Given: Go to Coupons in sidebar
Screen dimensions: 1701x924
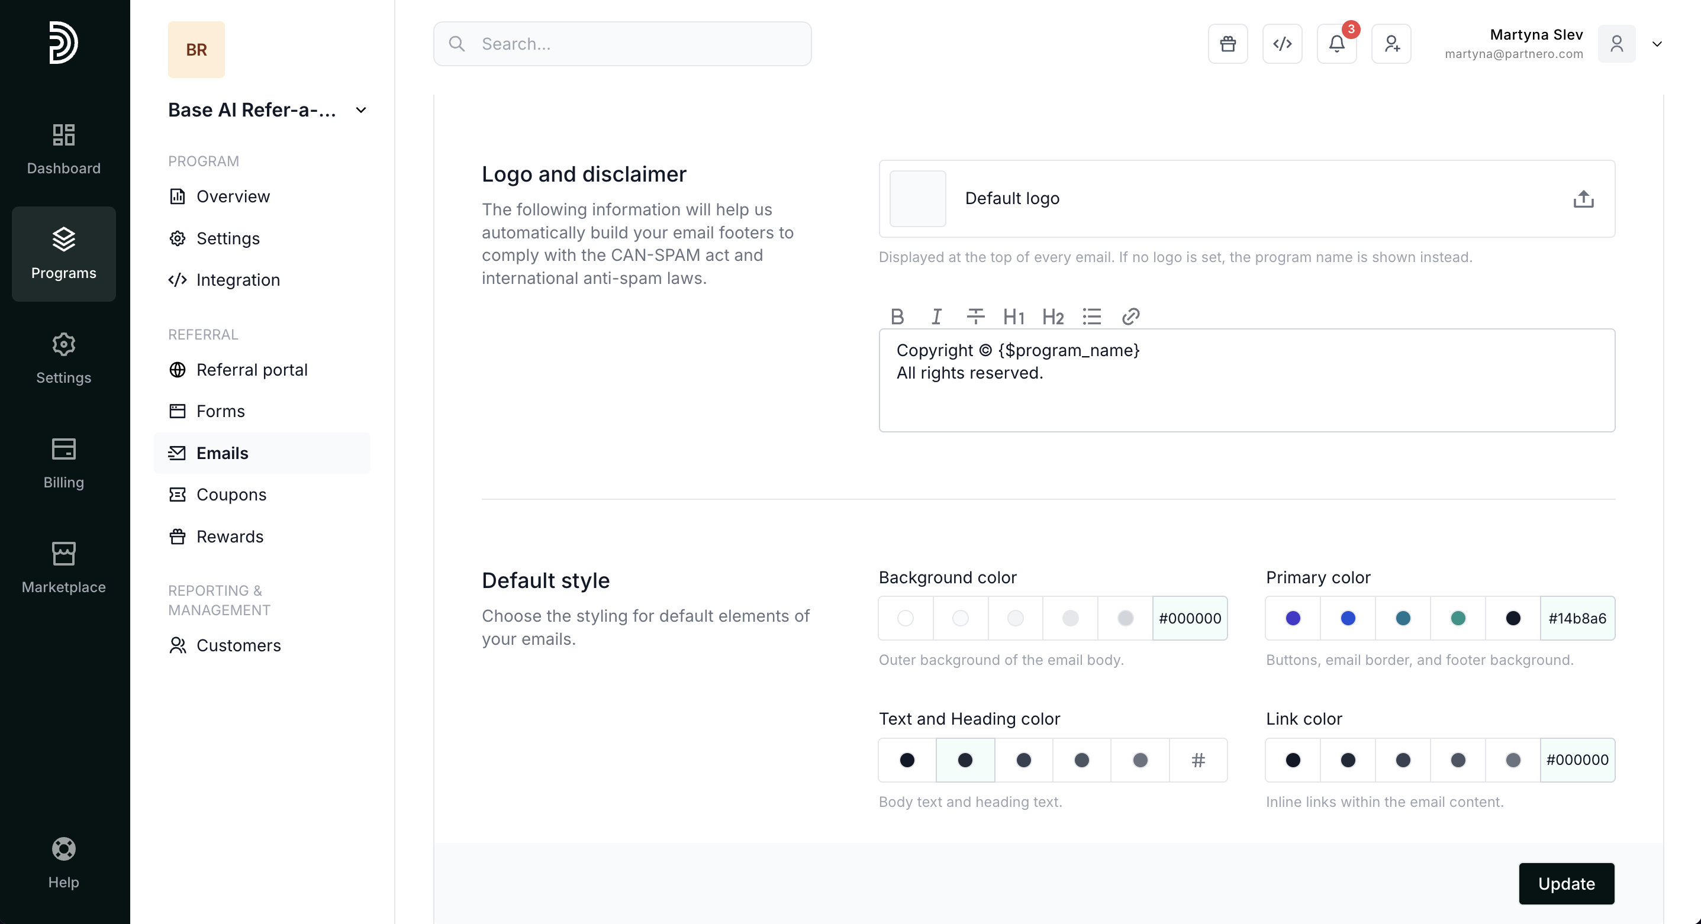Looking at the screenshot, I should 231,495.
